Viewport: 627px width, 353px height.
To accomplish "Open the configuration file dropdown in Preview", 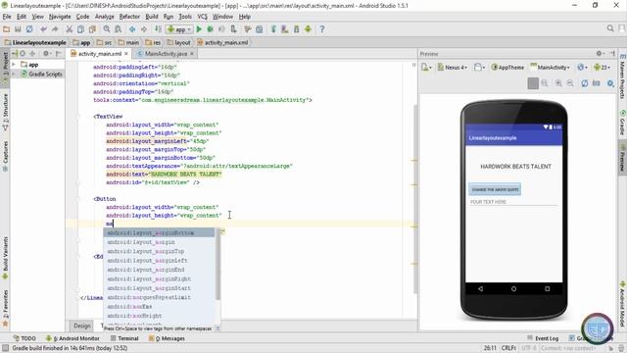I will tap(426, 68).
